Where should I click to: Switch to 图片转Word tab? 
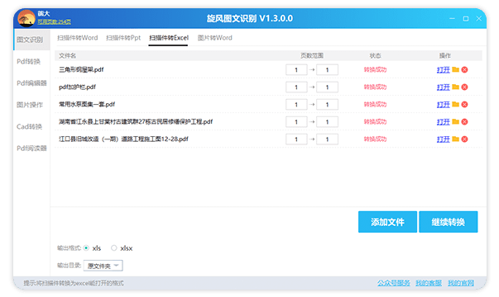point(215,38)
